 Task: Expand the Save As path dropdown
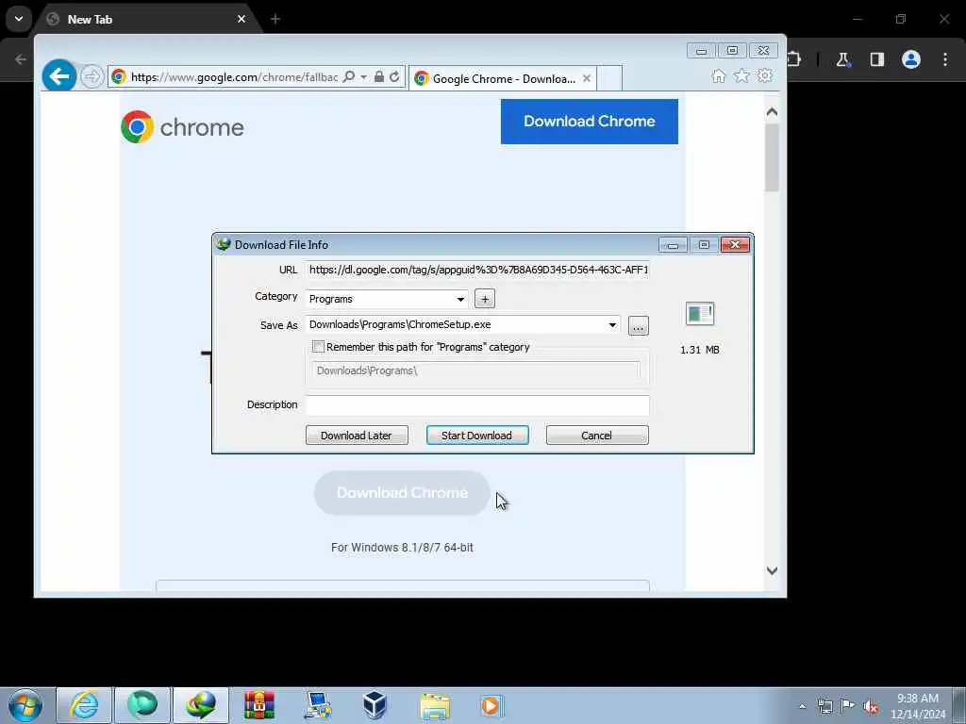pyautogui.click(x=612, y=324)
